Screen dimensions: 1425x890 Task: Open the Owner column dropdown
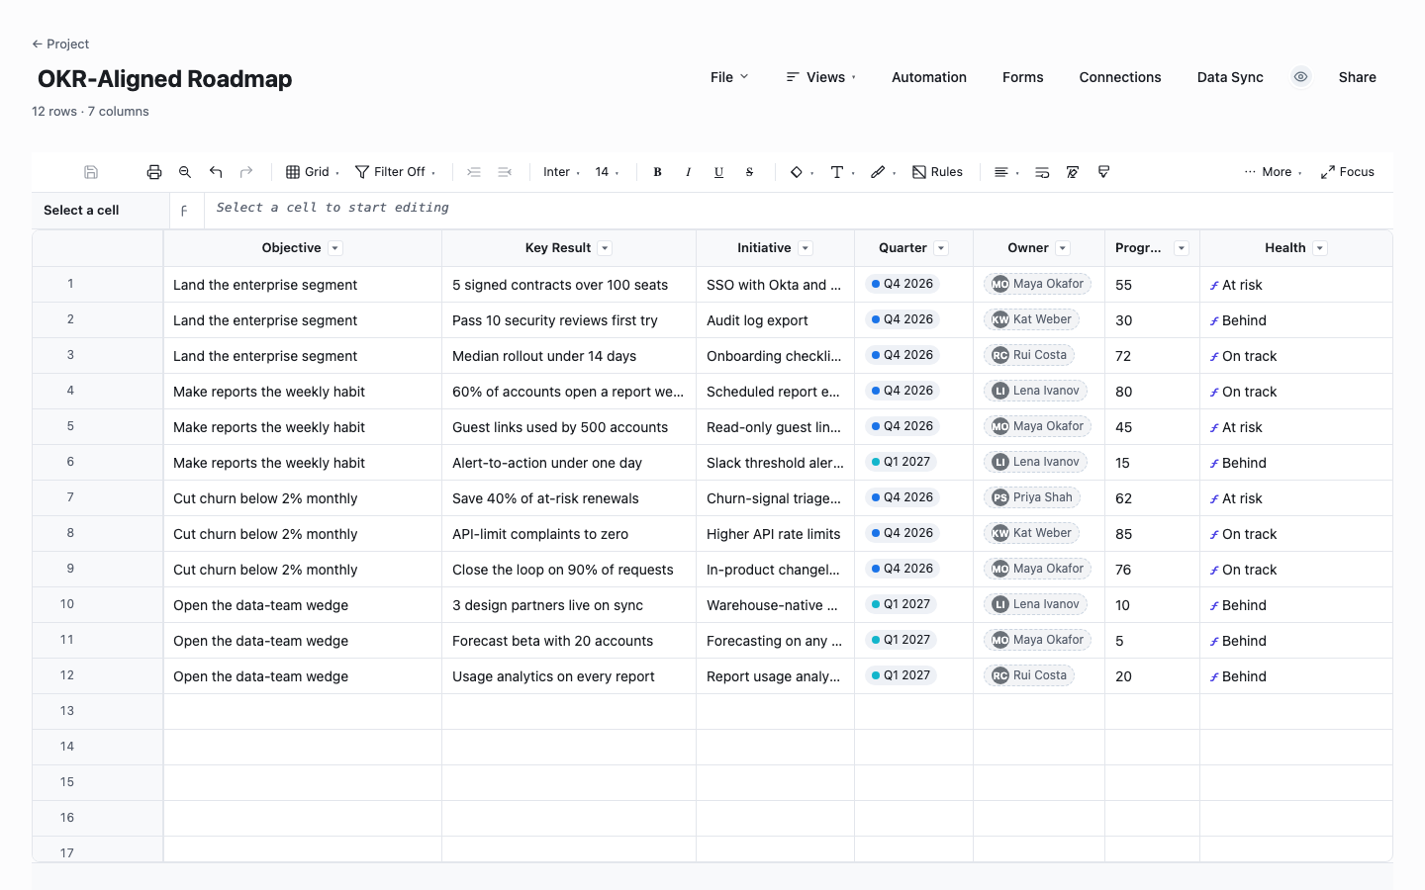[1063, 248]
